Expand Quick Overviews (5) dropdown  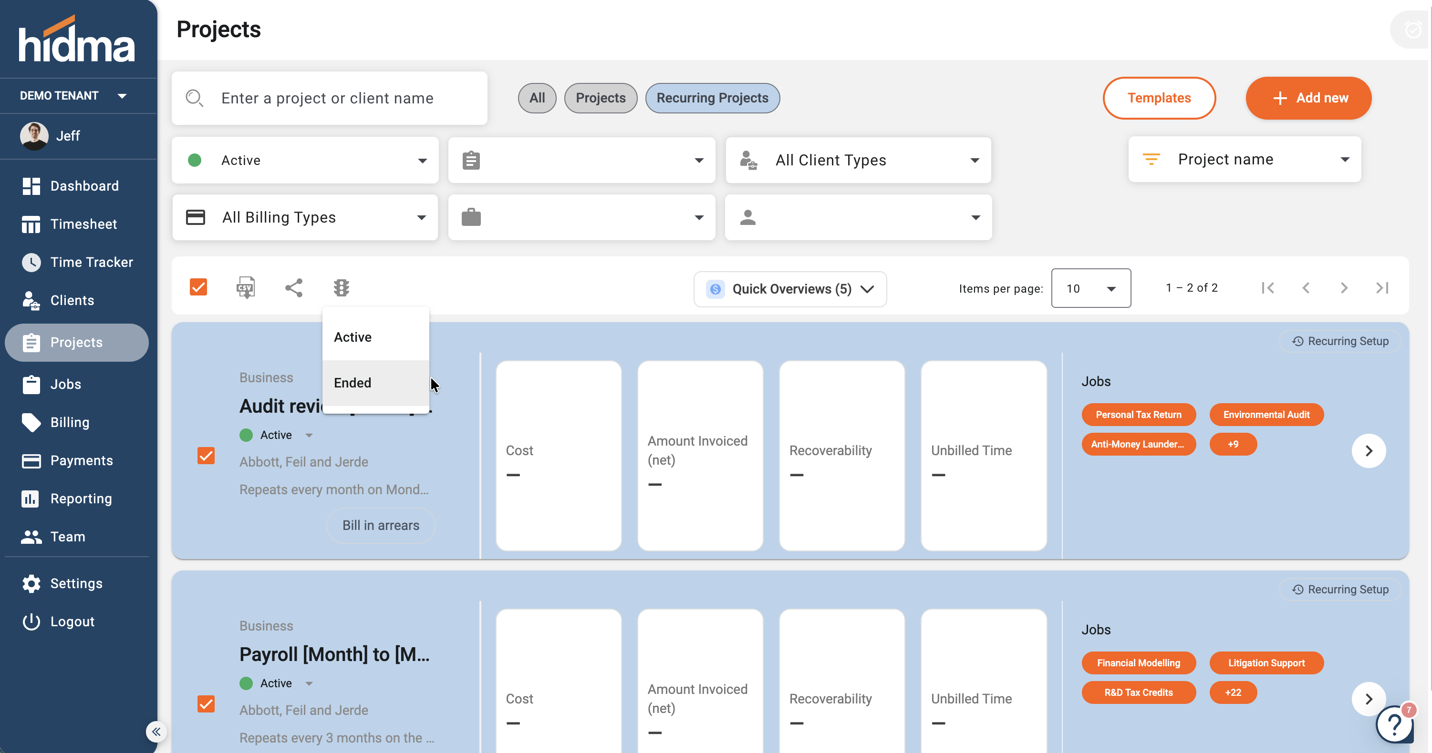[790, 289]
